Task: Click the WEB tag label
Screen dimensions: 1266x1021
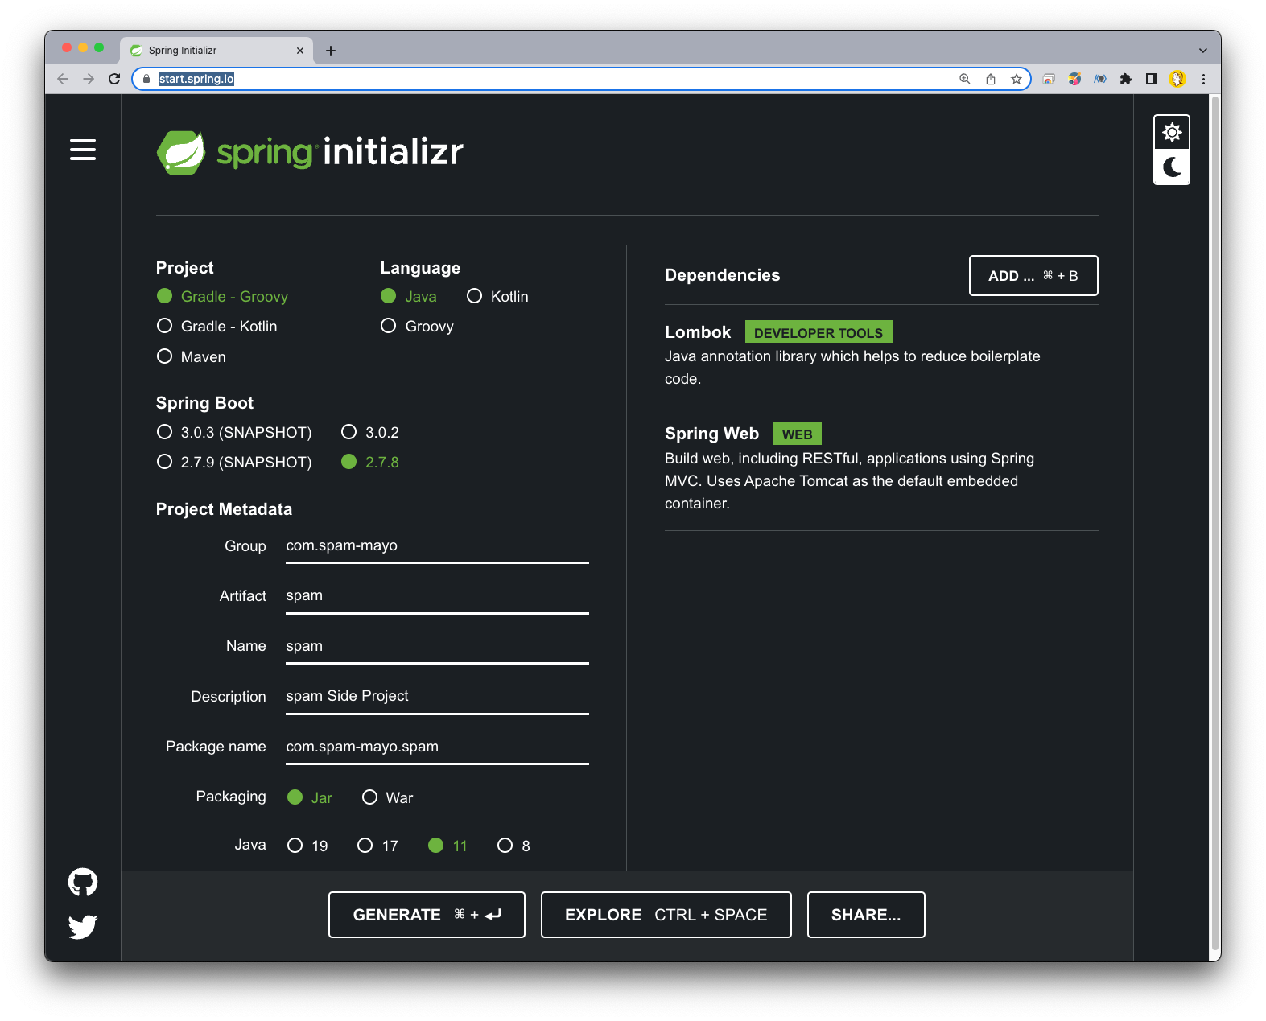Action: (x=797, y=434)
